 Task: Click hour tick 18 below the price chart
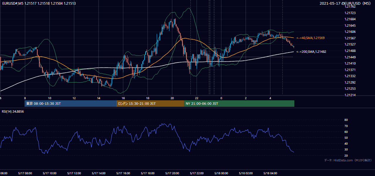pyautogui.click(x=148, y=98)
